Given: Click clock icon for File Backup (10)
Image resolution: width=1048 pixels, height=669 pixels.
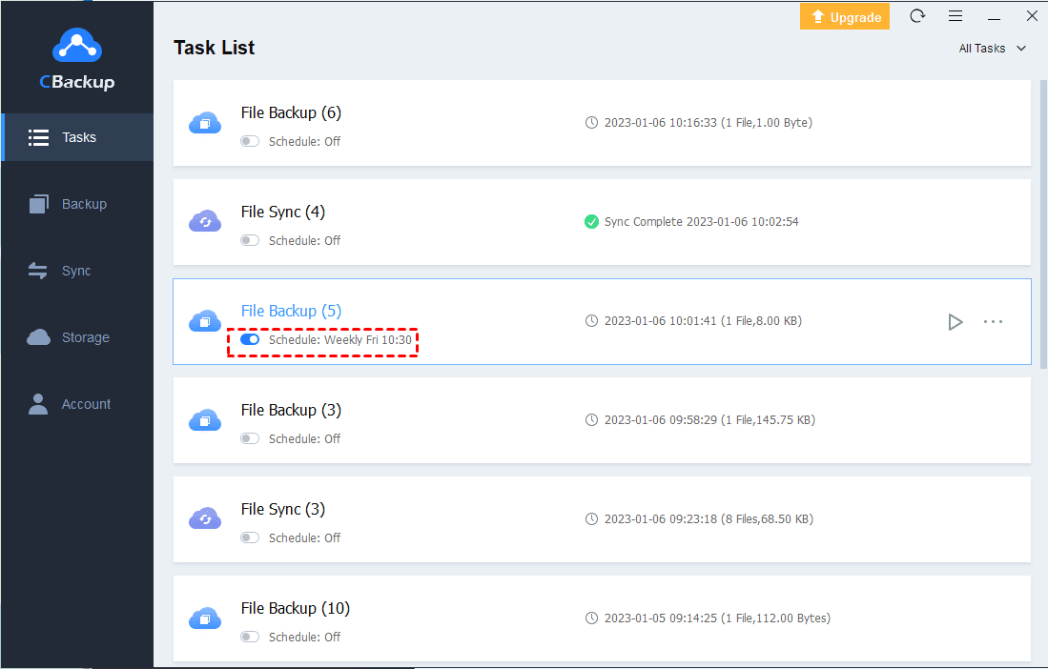Looking at the screenshot, I should pos(591,618).
